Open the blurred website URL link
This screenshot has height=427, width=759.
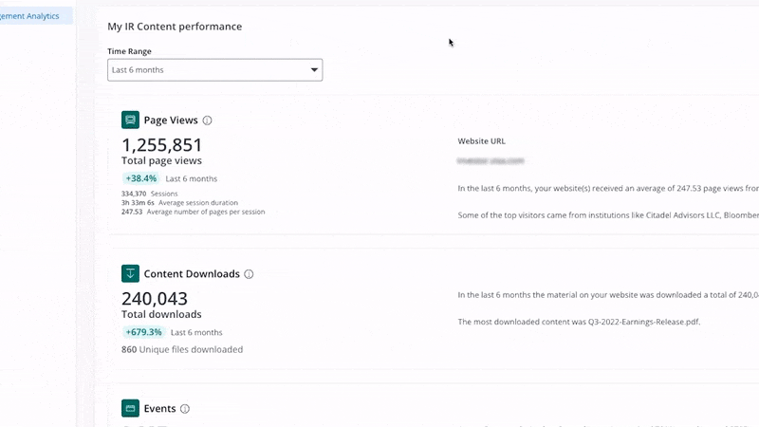491,162
